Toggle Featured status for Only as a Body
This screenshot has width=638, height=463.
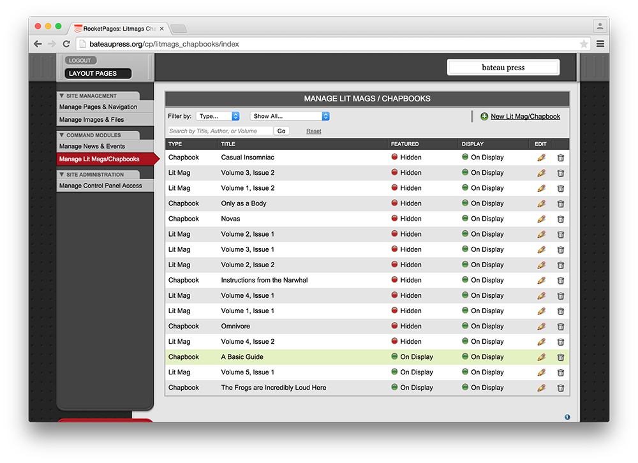394,203
